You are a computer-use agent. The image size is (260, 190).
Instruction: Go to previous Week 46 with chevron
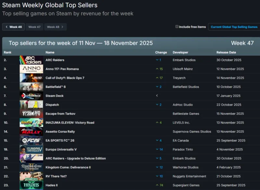pos(14,27)
